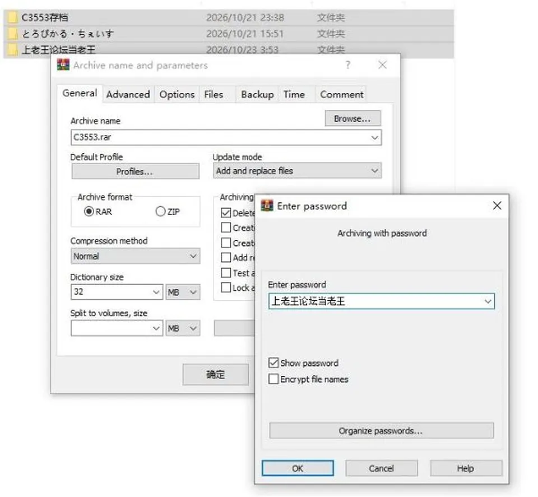Toggle the Add recovery record checkbox
This screenshot has width=538, height=497.
click(x=226, y=257)
